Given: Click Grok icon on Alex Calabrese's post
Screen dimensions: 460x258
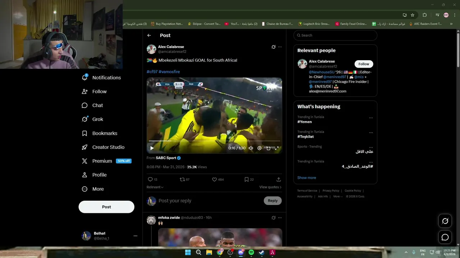Looking at the screenshot, I should (x=273, y=47).
